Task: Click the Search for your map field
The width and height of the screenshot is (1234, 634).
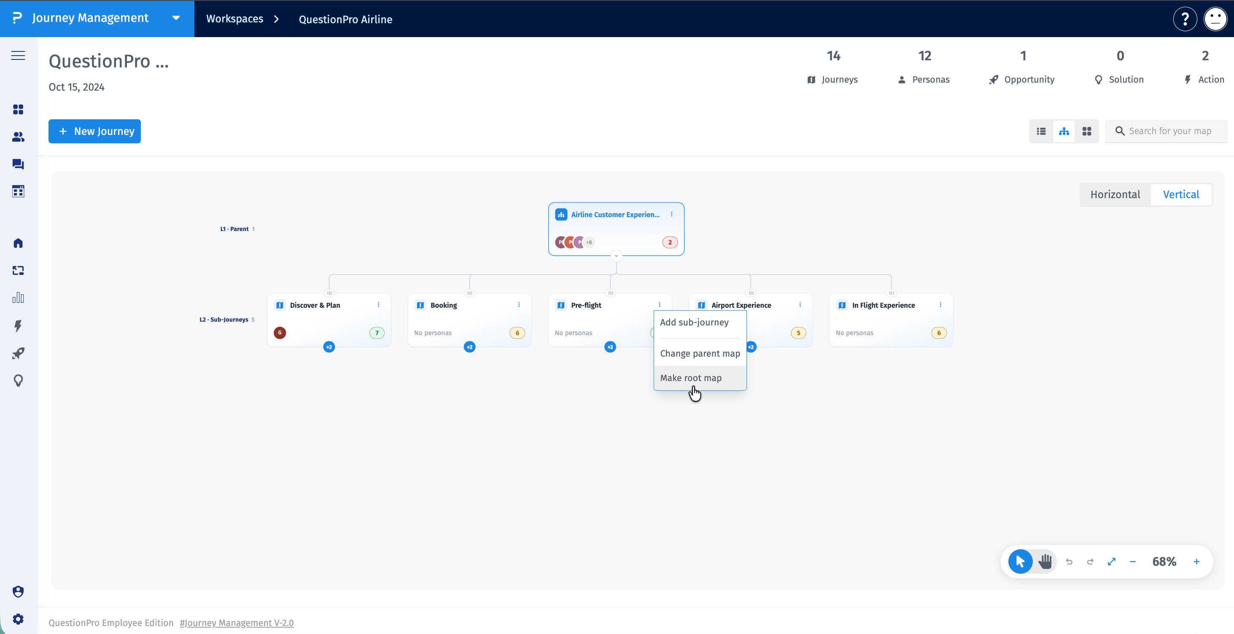Action: (1166, 131)
